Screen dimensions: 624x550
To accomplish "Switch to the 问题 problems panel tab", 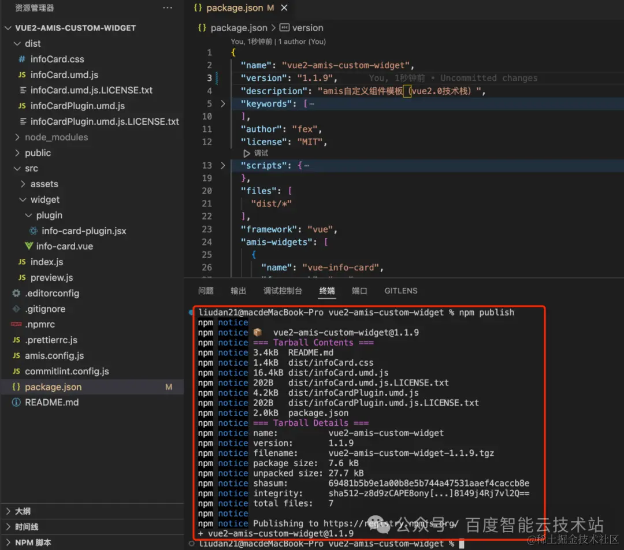I will point(206,291).
